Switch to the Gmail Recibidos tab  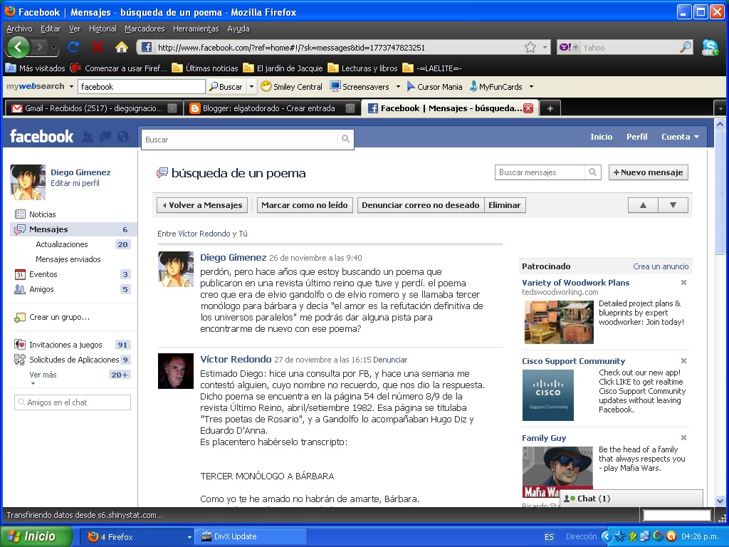[93, 108]
